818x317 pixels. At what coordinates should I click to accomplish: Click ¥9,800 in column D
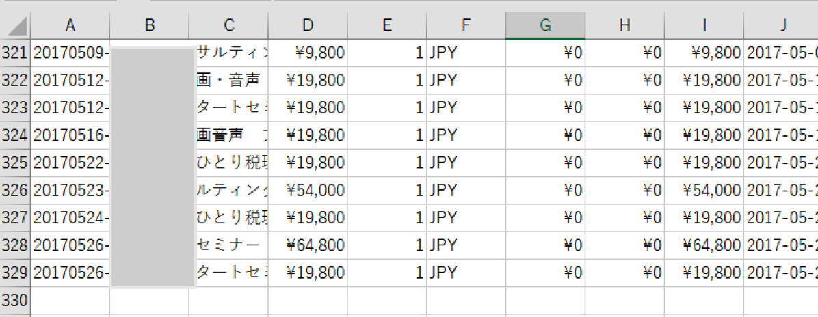point(308,53)
